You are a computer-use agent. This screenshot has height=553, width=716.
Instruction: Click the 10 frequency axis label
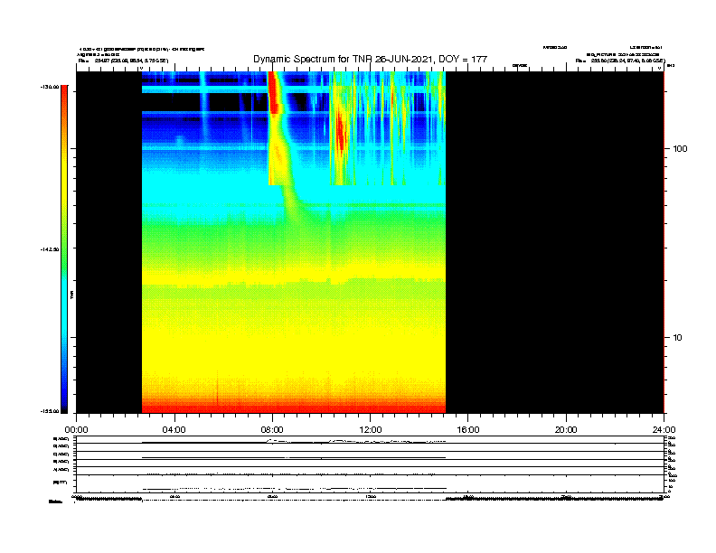[x=678, y=338]
